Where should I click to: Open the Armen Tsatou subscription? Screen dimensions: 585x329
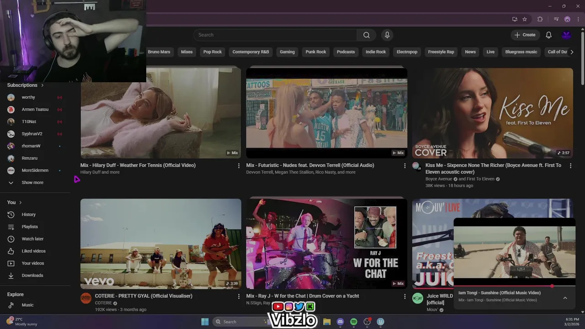click(35, 110)
